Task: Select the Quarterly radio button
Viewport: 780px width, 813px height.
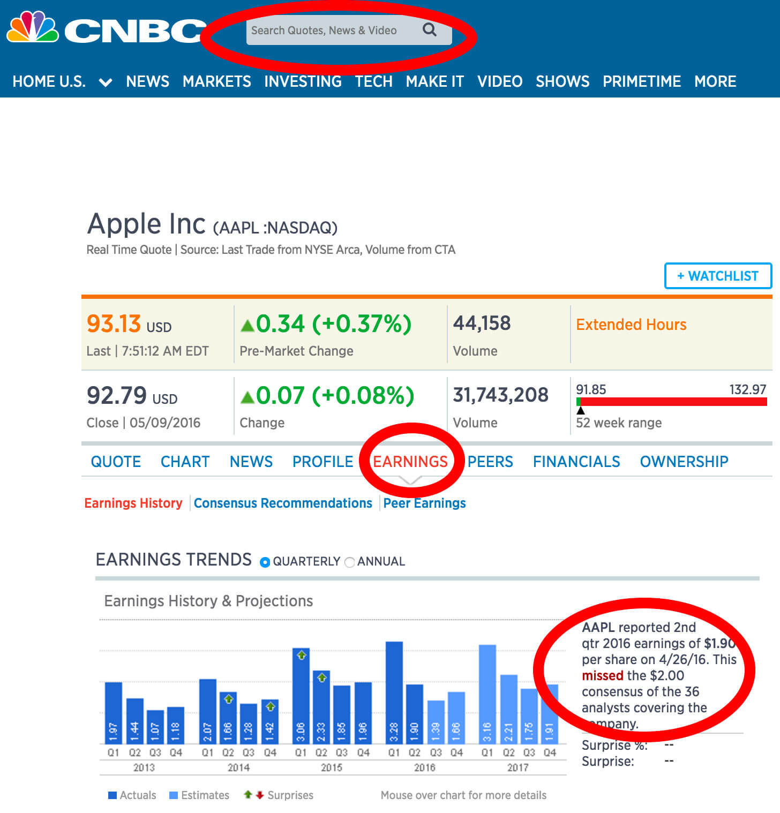Action: coord(265,562)
